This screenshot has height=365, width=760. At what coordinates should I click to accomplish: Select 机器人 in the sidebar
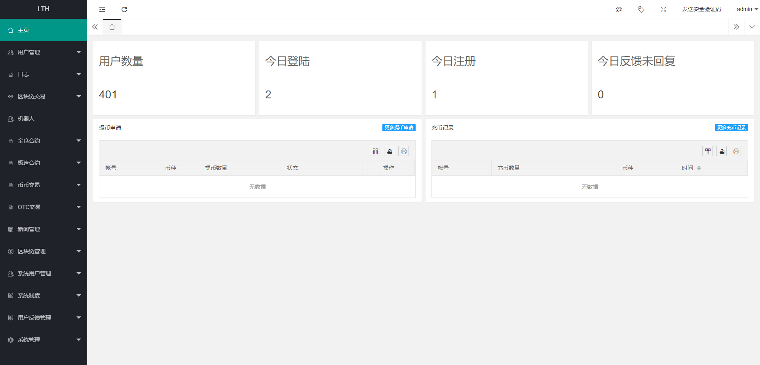(x=26, y=119)
